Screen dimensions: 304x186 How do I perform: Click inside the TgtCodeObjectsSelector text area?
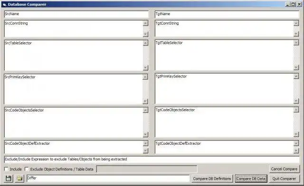coord(224,122)
